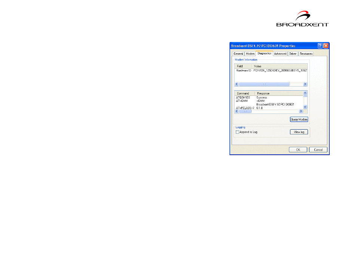
Task: Select the AT+FCLASS=? command row
Action: [269, 108]
